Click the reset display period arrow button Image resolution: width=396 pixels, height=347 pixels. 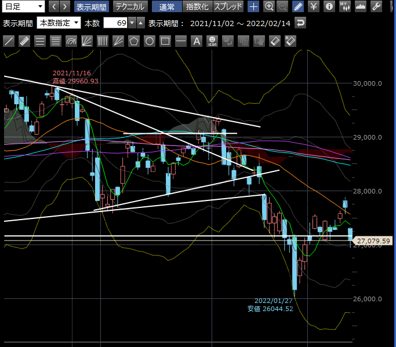pos(300,23)
